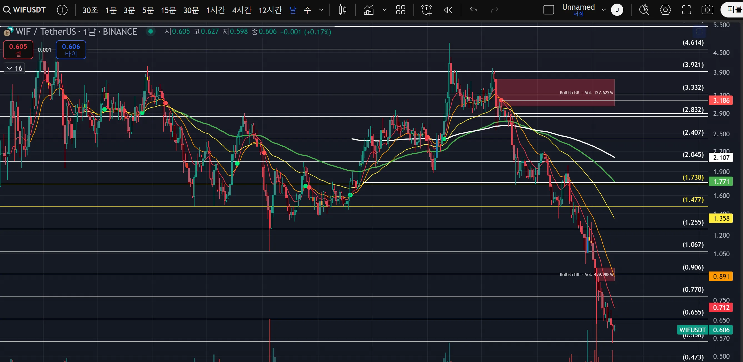Open quick search lightning icon
Image resolution: width=743 pixels, height=362 pixels.
644,10
